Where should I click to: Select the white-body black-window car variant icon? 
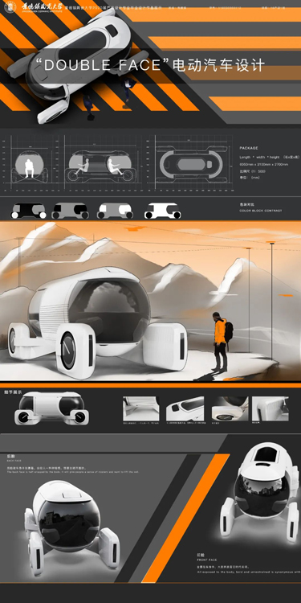coord(115,211)
